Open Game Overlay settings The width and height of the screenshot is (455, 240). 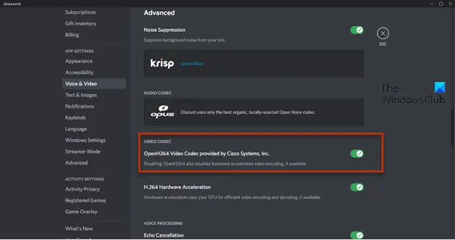pyautogui.click(x=81, y=212)
